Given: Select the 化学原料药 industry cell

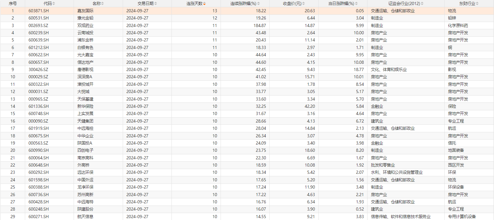Looking at the screenshot, I should [458, 25].
